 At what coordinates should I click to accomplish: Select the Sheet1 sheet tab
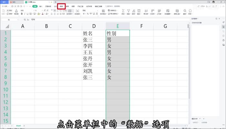[19, 125]
